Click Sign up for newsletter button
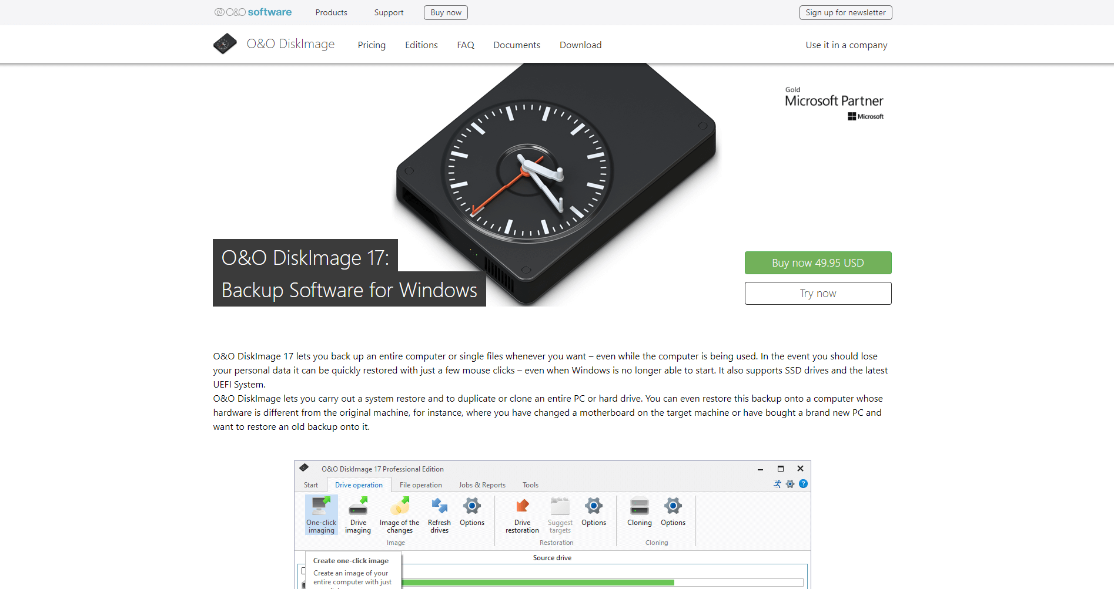The image size is (1114, 589). (845, 12)
